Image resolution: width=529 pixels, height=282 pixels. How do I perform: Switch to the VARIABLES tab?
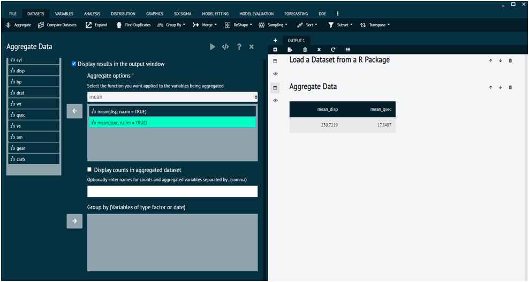click(x=64, y=13)
